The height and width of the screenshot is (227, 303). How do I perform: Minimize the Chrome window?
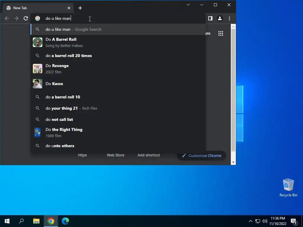pos(202,5)
